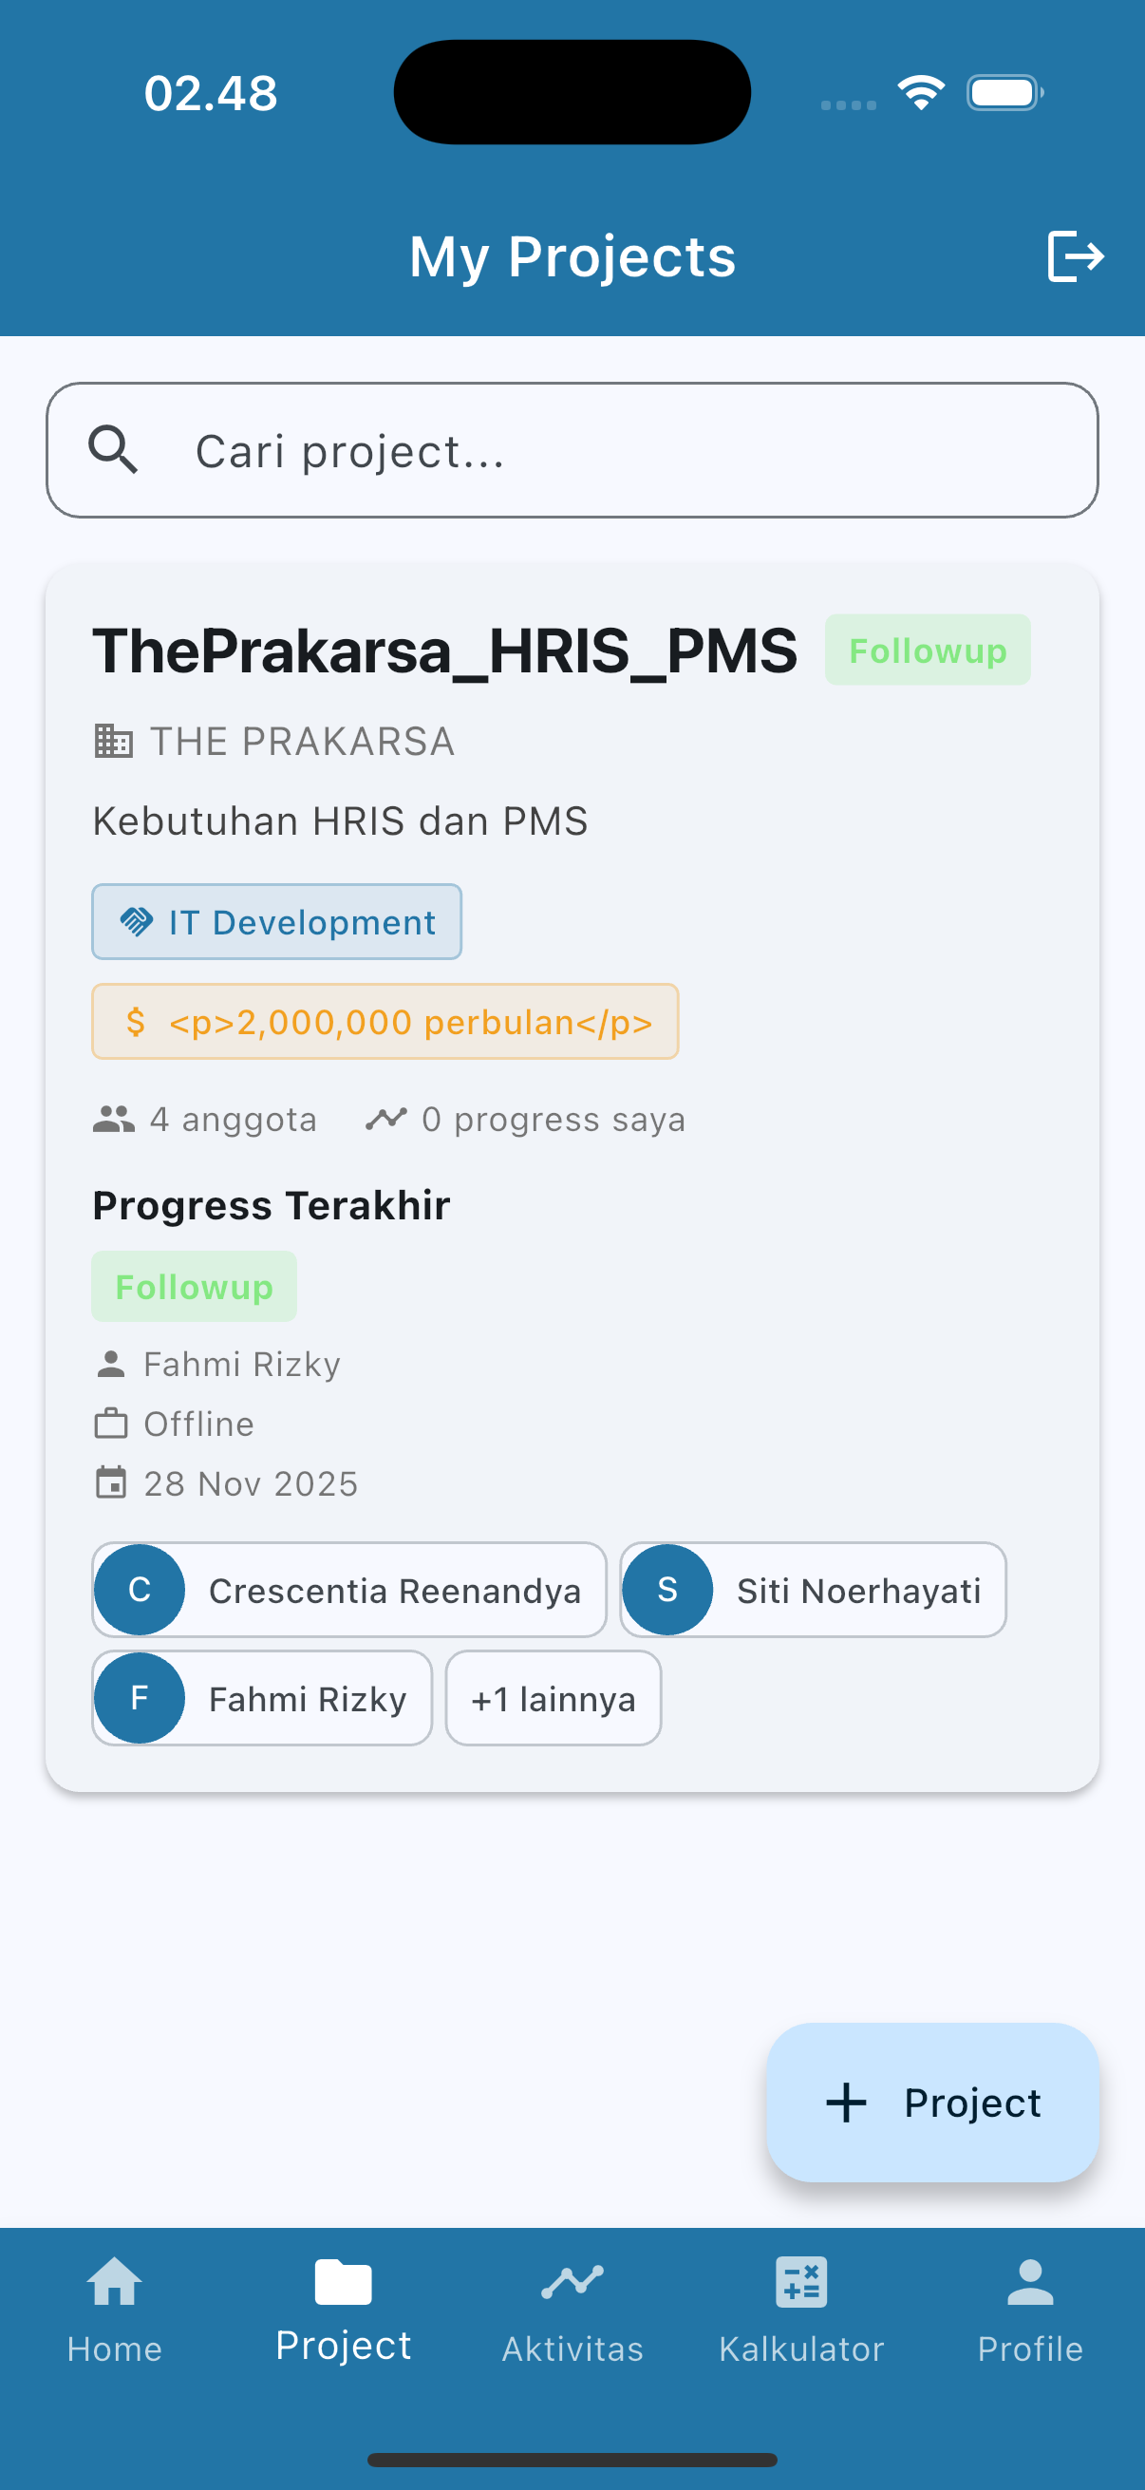Open ThePrakarsa_HRIS_PMS project title
The image size is (1145, 2490).
pyautogui.click(x=444, y=651)
